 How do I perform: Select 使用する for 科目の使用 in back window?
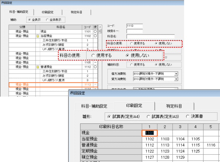tap(131, 43)
